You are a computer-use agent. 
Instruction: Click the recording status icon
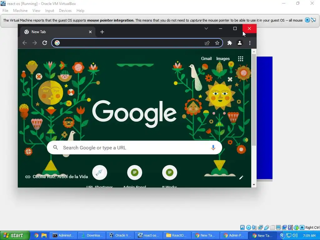pyautogui.click(x=284, y=227)
